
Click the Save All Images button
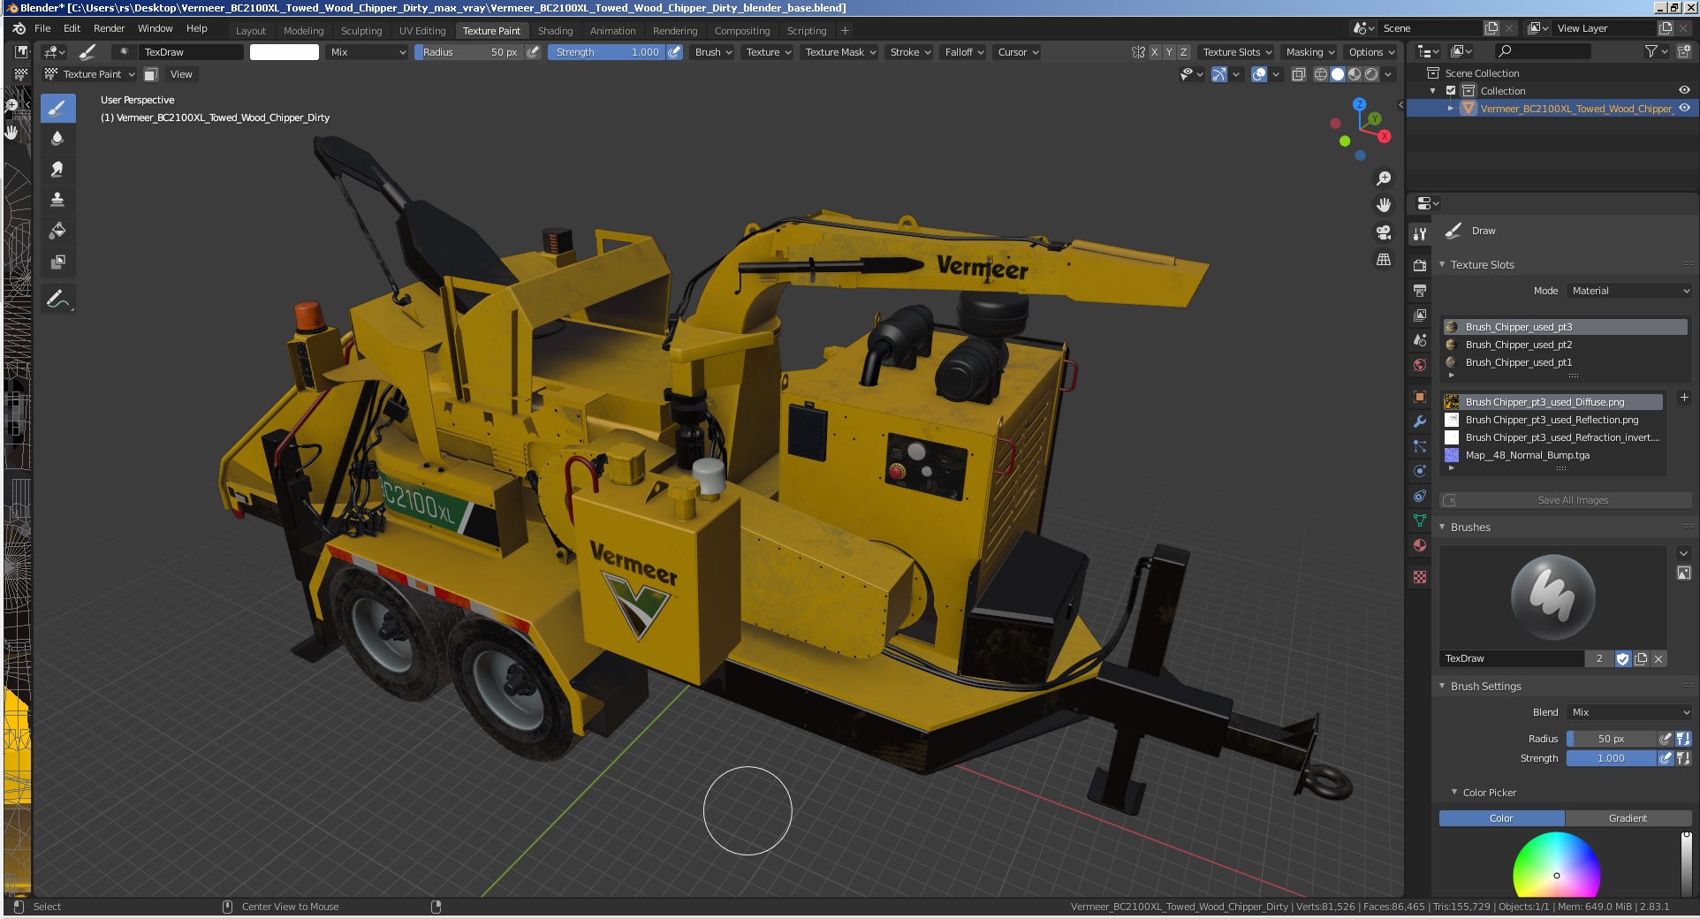[1565, 500]
